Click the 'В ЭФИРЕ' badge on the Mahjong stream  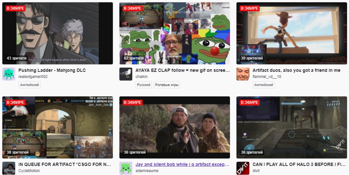point(15,8)
